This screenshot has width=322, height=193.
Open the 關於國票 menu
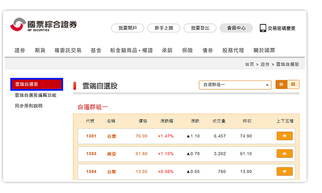264,50
